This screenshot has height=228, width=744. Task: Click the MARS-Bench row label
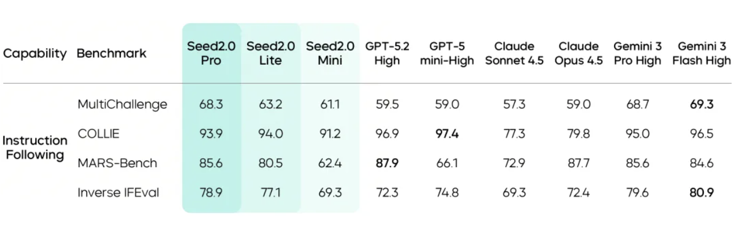[x=117, y=163]
